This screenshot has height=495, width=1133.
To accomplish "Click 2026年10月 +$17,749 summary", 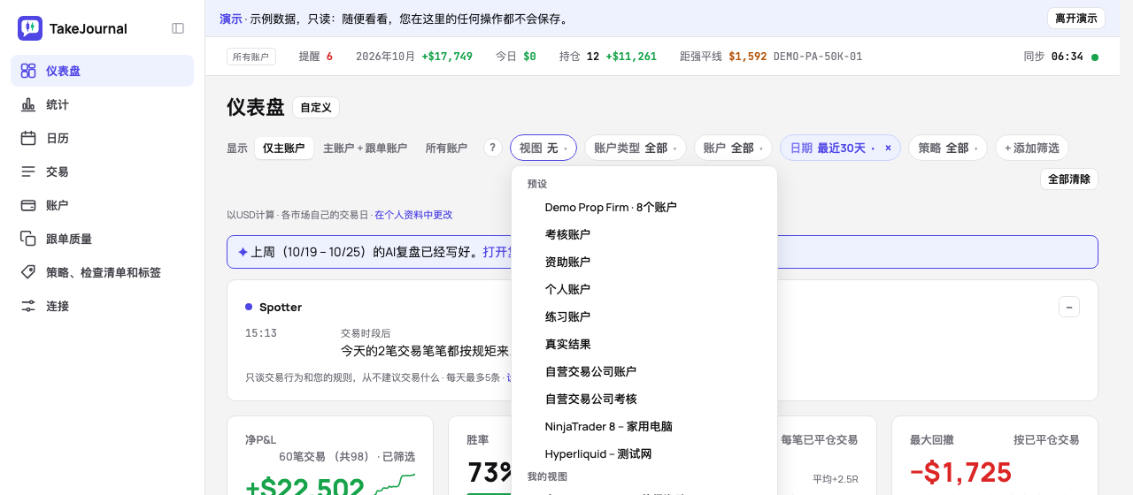I will [414, 57].
